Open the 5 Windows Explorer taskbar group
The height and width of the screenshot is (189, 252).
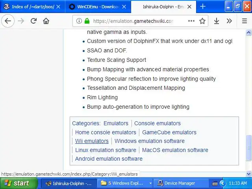click(x=125, y=183)
